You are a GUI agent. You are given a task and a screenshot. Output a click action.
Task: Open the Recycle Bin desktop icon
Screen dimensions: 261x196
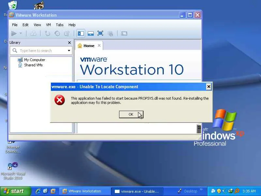[13, 5]
